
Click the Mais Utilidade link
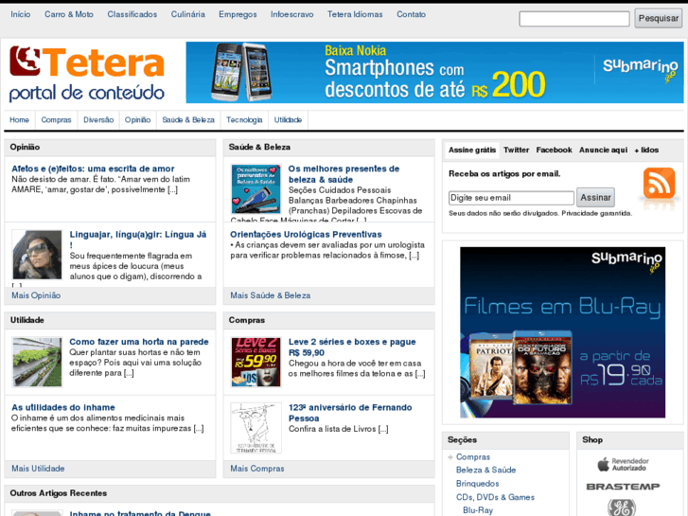pyautogui.click(x=38, y=469)
